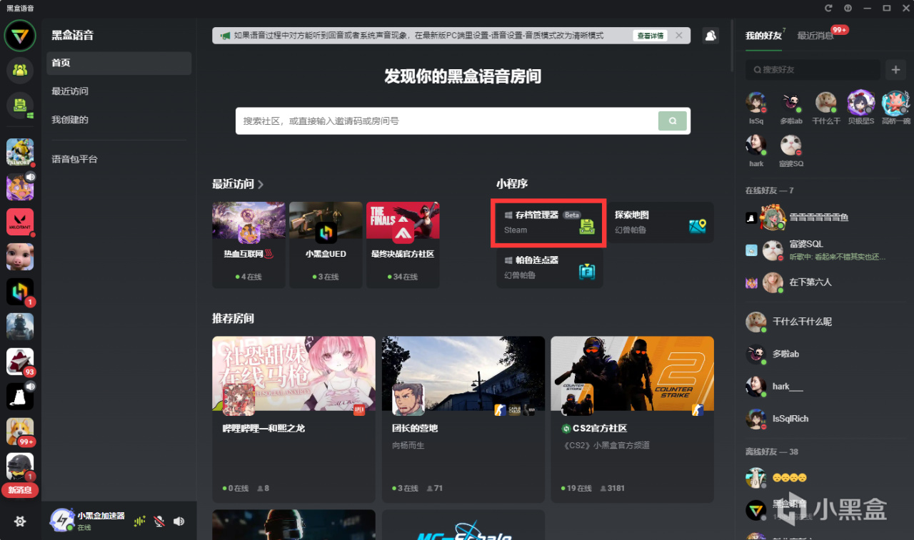Select 多啦ab avatar in friend shortcuts

pos(791,103)
